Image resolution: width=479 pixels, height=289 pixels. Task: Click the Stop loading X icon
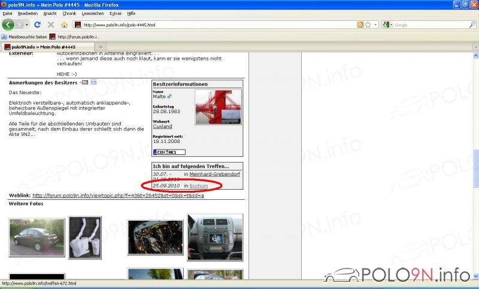[x=51, y=25]
